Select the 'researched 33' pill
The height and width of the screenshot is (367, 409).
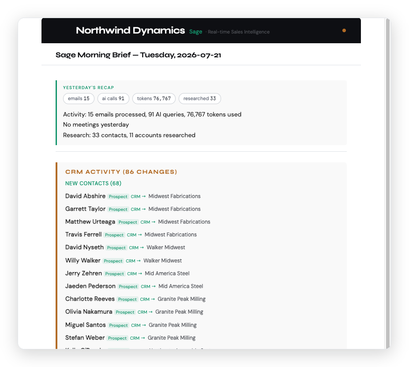pos(199,99)
